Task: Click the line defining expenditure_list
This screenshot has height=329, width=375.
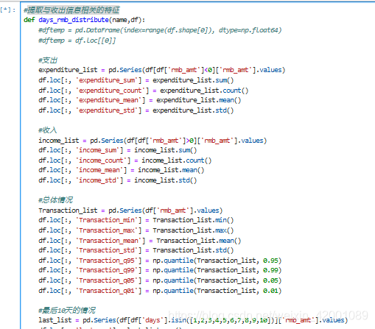Action: pyautogui.click(x=161, y=70)
